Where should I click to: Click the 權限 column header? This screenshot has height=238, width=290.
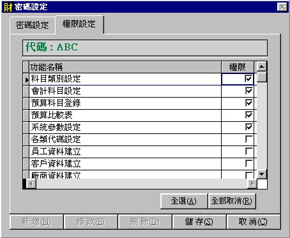(x=238, y=67)
